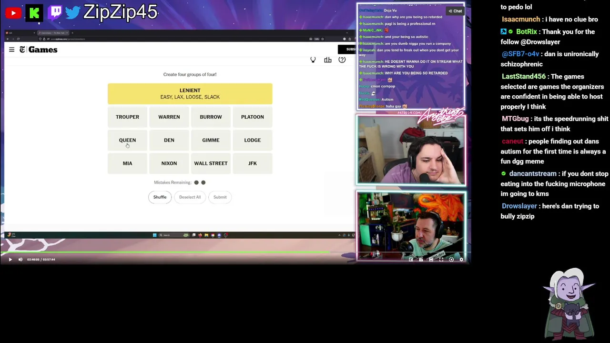Click the Windows Start button in the streamed taskbar
The height and width of the screenshot is (343, 610).
154,235
